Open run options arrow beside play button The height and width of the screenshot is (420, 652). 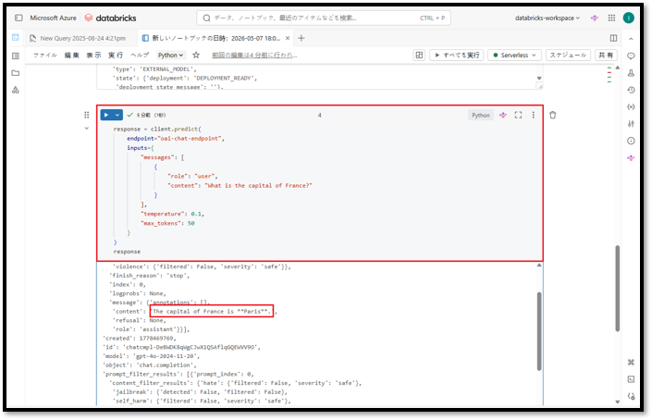click(x=117, y=116)
